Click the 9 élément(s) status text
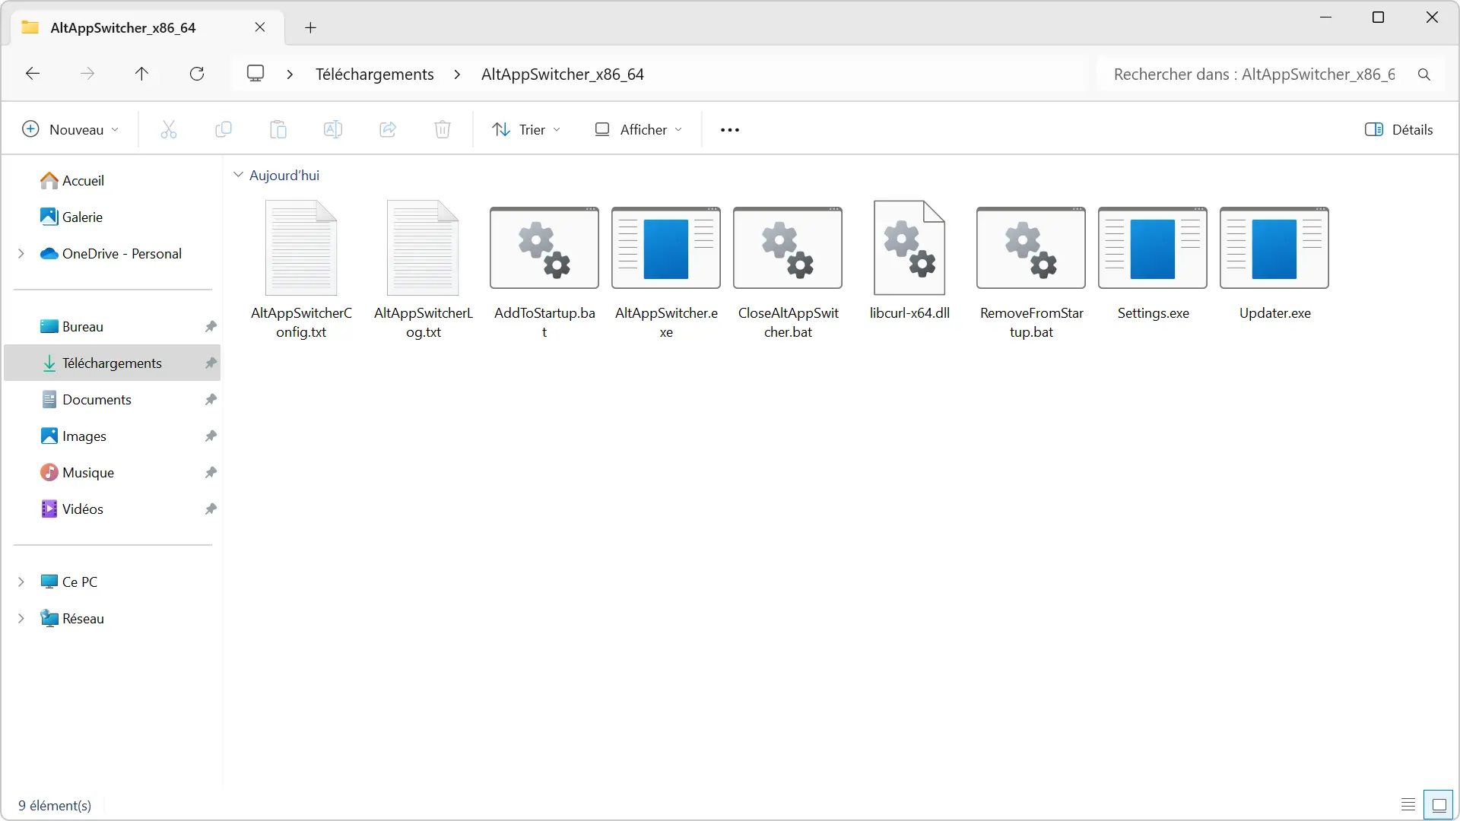The height and width of the screenshot is (821, 1460). (x=55, y=805)
